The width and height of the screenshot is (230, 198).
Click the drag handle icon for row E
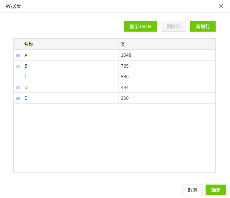click(18, 98)
